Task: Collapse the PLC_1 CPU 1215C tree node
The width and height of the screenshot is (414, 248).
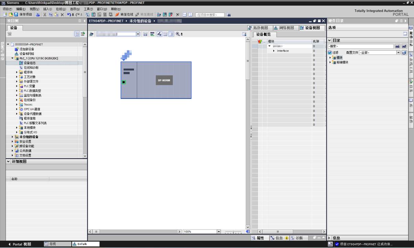Action: (x=13, y=58)
